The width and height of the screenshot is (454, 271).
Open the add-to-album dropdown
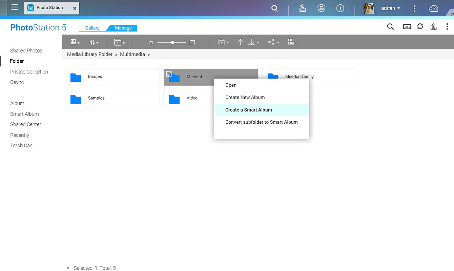(119, 42)
